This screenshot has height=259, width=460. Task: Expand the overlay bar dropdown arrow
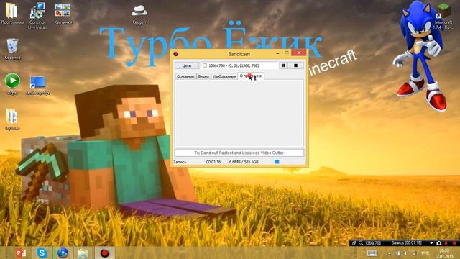coord(431,243)
